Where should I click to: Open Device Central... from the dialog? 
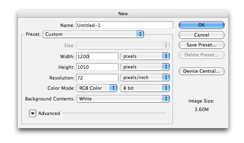tap(201, 71)
